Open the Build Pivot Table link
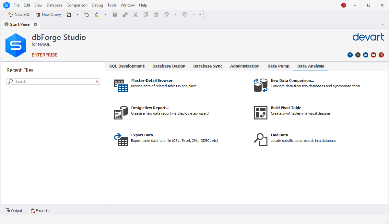 (x=286, y=108)
